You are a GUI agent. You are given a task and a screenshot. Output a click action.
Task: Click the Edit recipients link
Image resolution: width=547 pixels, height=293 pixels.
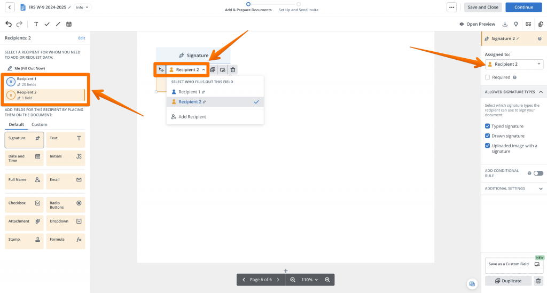click(82, 38)
